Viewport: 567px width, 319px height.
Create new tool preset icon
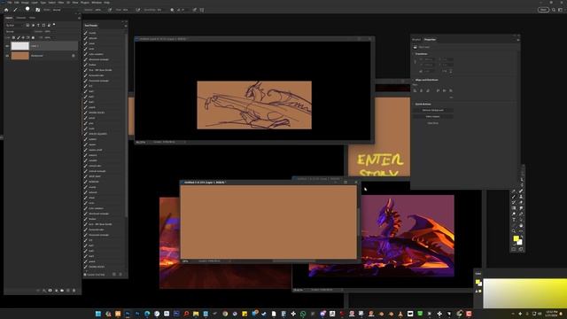tap(114, 275)
